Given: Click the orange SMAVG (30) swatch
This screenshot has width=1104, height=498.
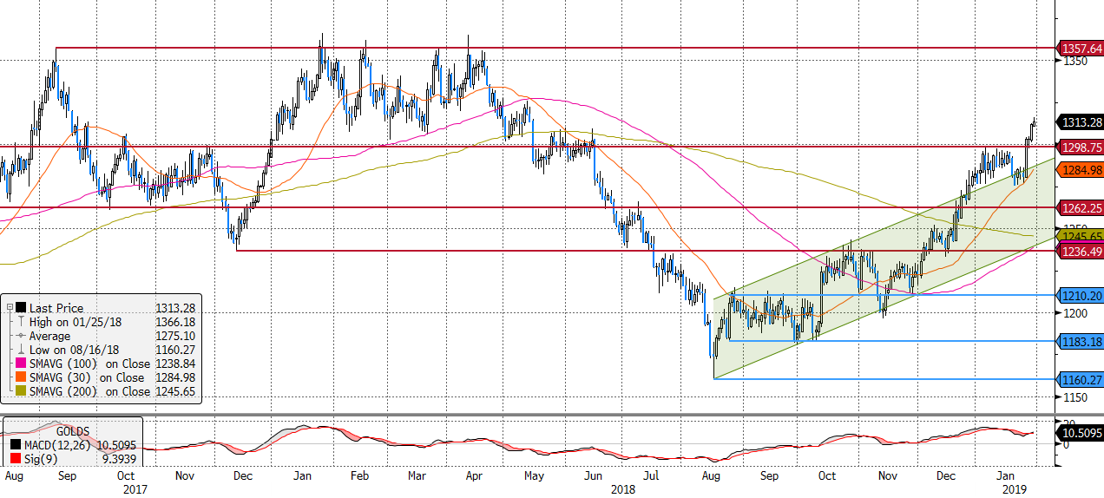Looking at the screenshot, I should coord(20,377).
